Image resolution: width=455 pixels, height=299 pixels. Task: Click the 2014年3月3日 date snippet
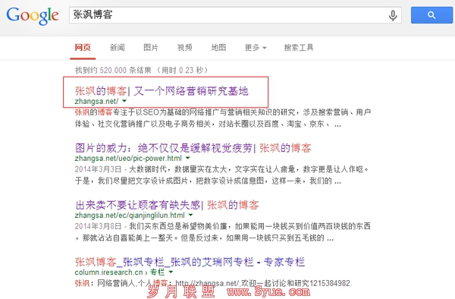coord(98,169)
